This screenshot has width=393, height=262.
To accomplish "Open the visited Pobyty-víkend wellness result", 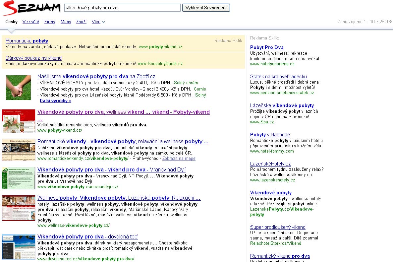I will coord(124,112).
